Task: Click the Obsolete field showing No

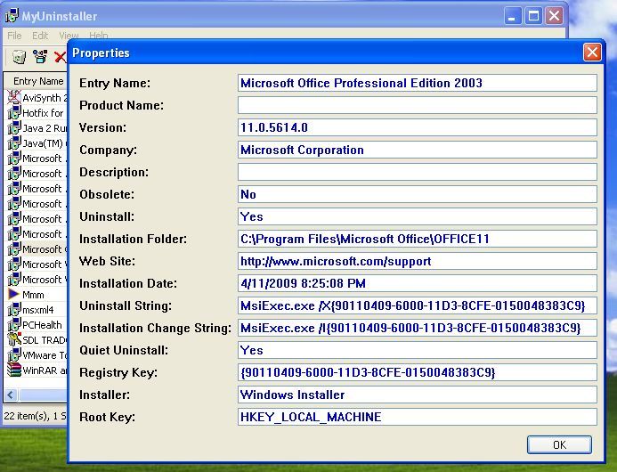Action: pos(417,194)
